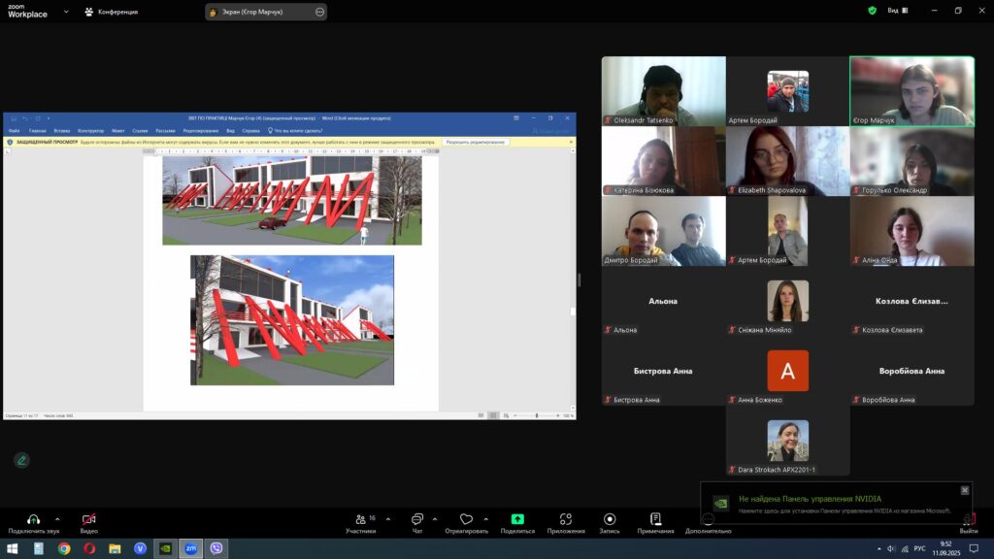Open the Макет tab in the shared Word window
This screenshot has height=559, width=994.
117,131
